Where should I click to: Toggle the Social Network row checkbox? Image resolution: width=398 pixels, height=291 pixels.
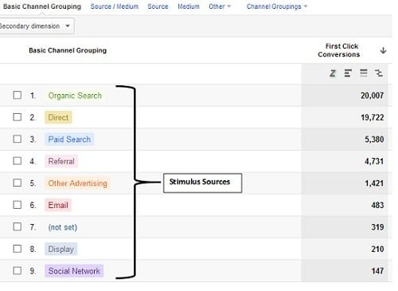(18, 270)
